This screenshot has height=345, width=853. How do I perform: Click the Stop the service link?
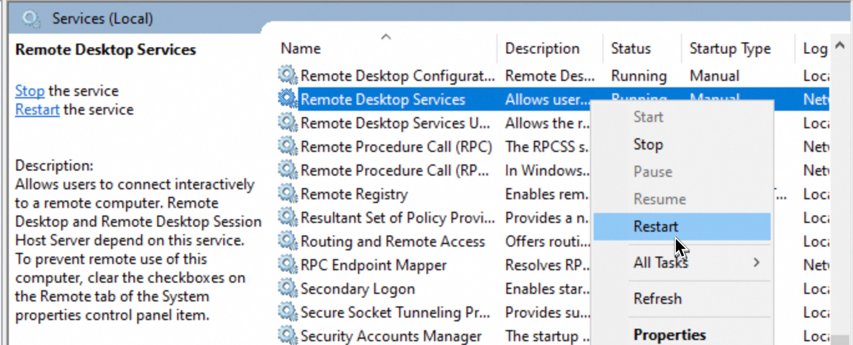click(29, 91)
